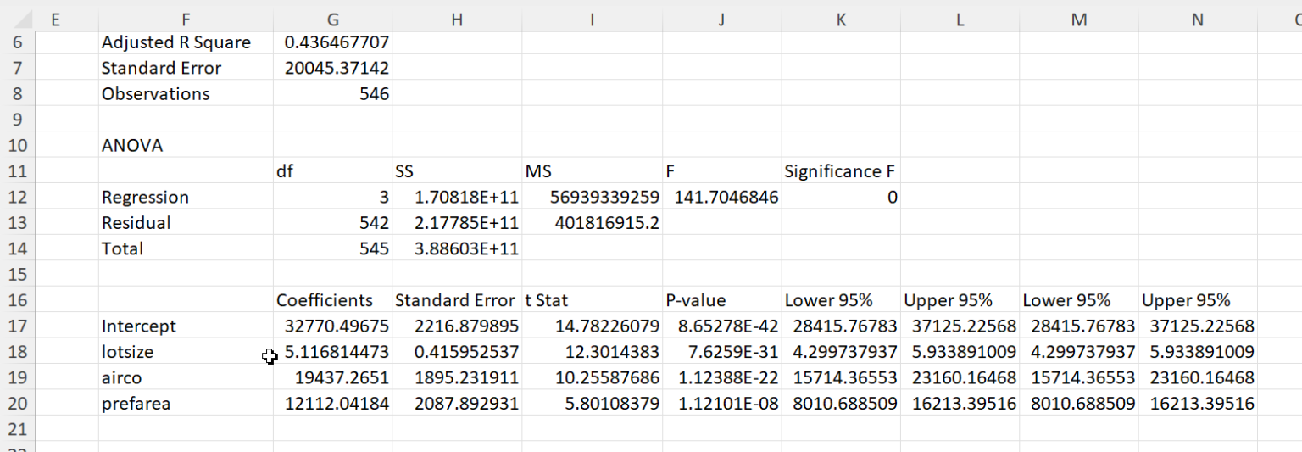Image resolution: width=1302 pixels, height=452 pixels.
Task: Select row header 9
Action: click(18, 120)
